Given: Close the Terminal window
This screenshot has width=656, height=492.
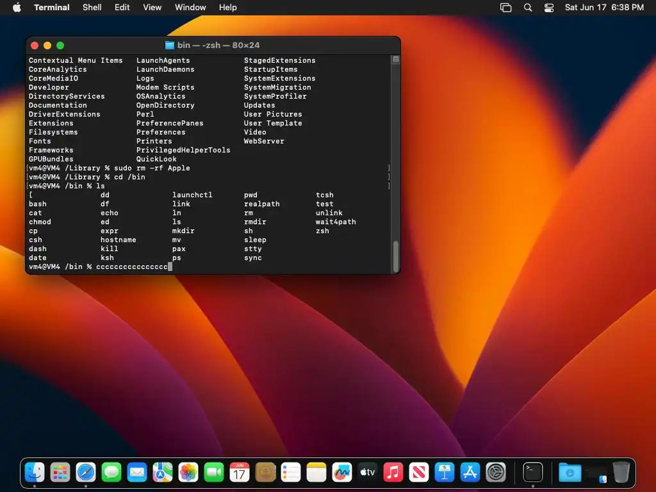Looking at the screenshot, I should tap(35, 45).
